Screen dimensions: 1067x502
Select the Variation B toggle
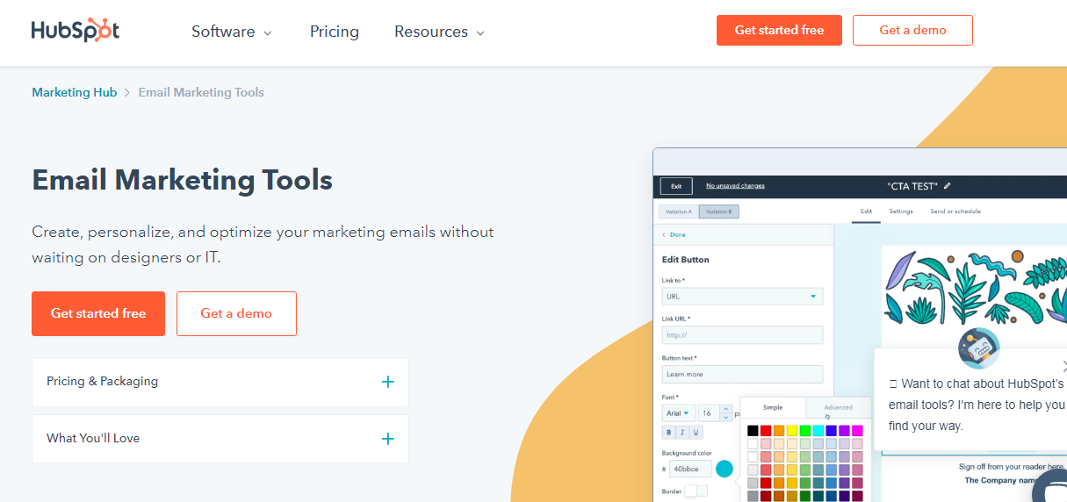point(719,212)
